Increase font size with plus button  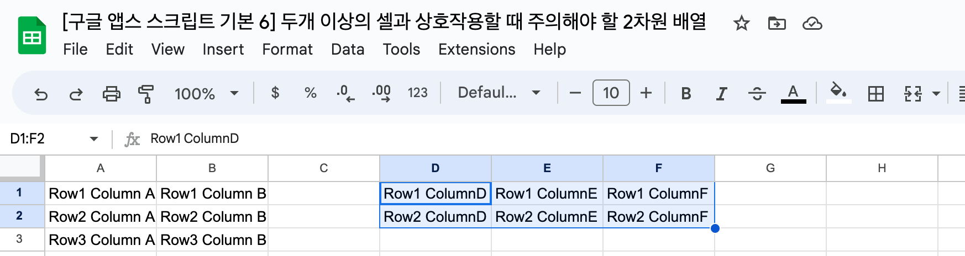pos(646,93)
